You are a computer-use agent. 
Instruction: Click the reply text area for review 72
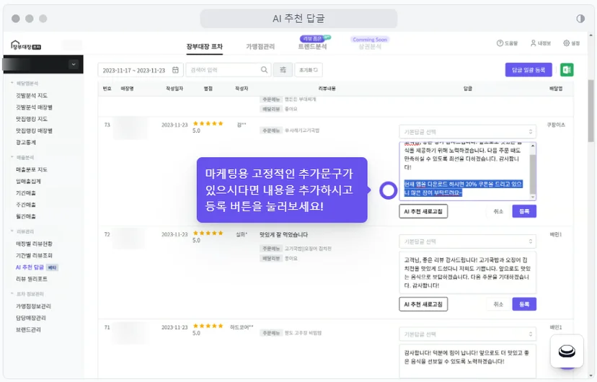tap(467, 272)
